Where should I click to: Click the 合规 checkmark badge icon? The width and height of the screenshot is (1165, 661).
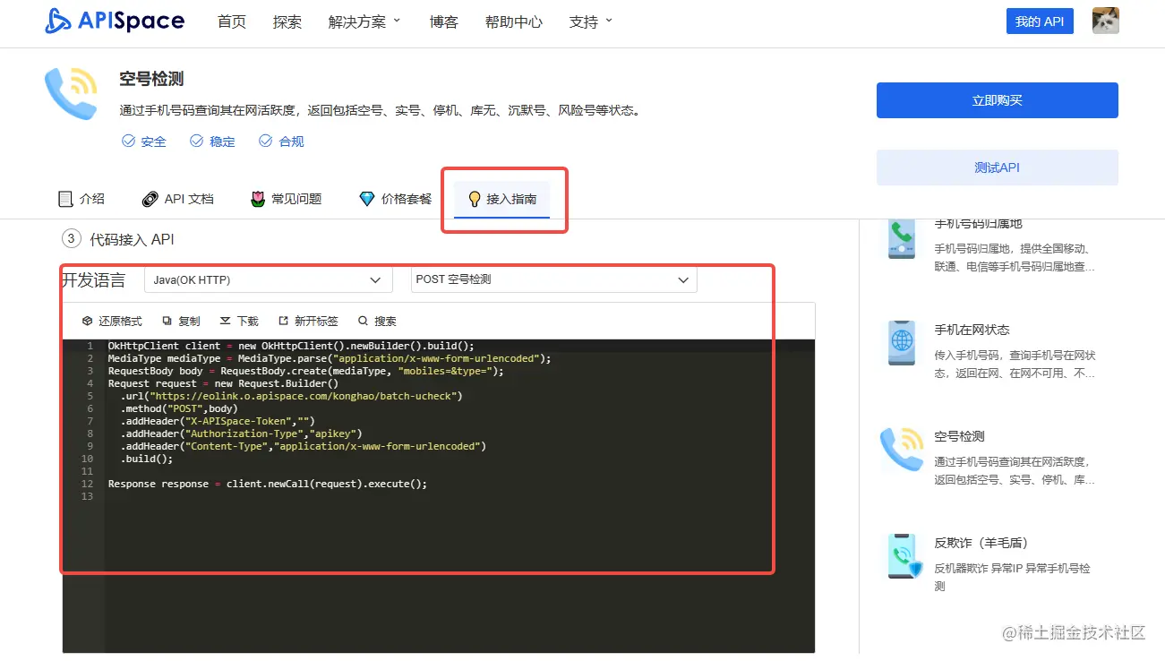265,142
